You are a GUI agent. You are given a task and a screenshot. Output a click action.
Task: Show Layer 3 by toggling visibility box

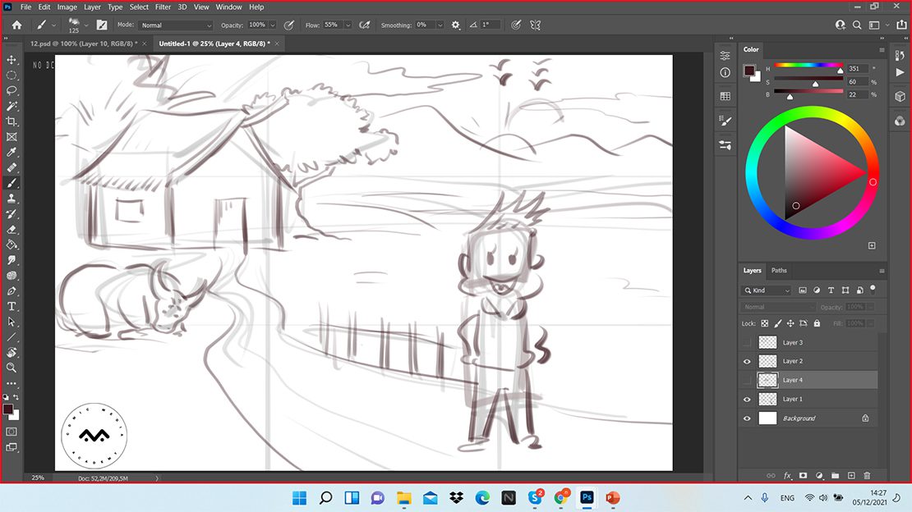747,342
